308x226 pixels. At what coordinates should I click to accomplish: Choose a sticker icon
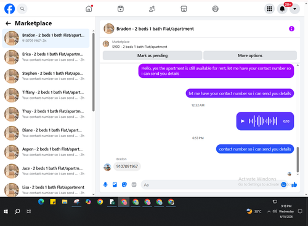[x=124, y=185]
